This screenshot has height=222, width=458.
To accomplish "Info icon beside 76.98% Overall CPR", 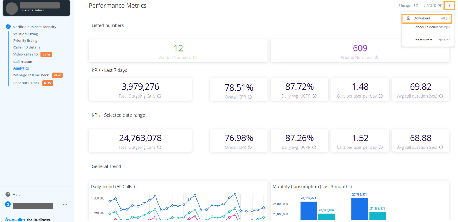I will pyautogui.click(x=250, y=147).
